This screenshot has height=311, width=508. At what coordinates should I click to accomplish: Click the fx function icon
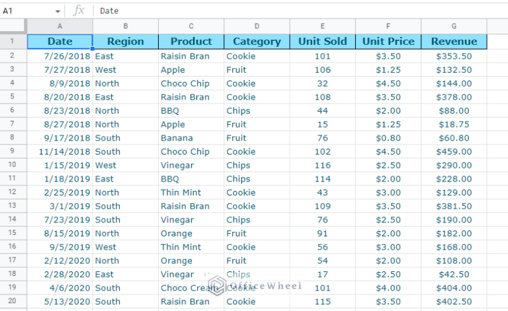tap(79, 10)
